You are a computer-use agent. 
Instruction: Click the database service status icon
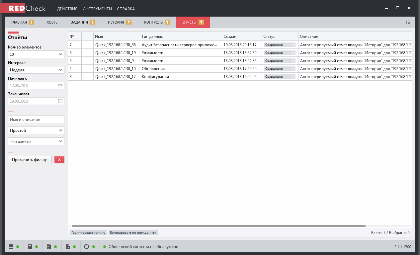pos(11,247)
